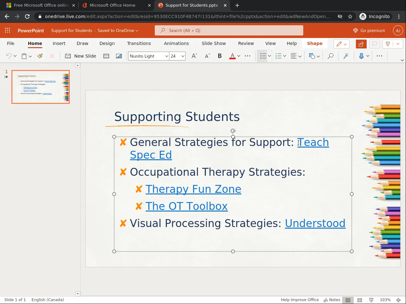Click the Design Ideas picture icon
The height and width of the screenshot is (304, 406).
click(x=119, y=56)
